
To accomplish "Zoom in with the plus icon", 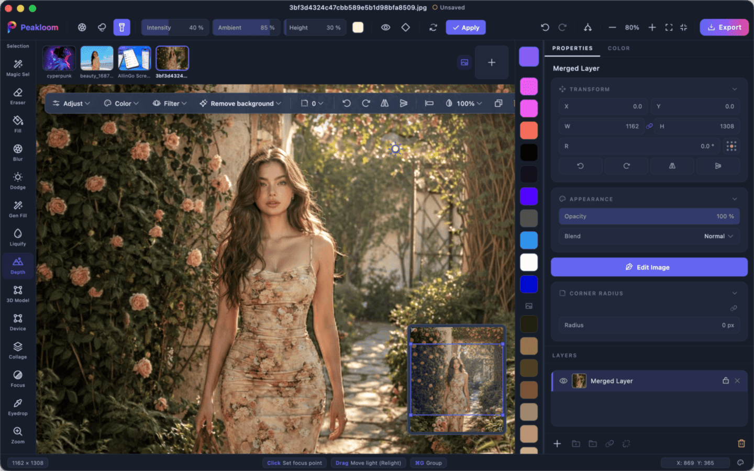I will coord(652,27).
